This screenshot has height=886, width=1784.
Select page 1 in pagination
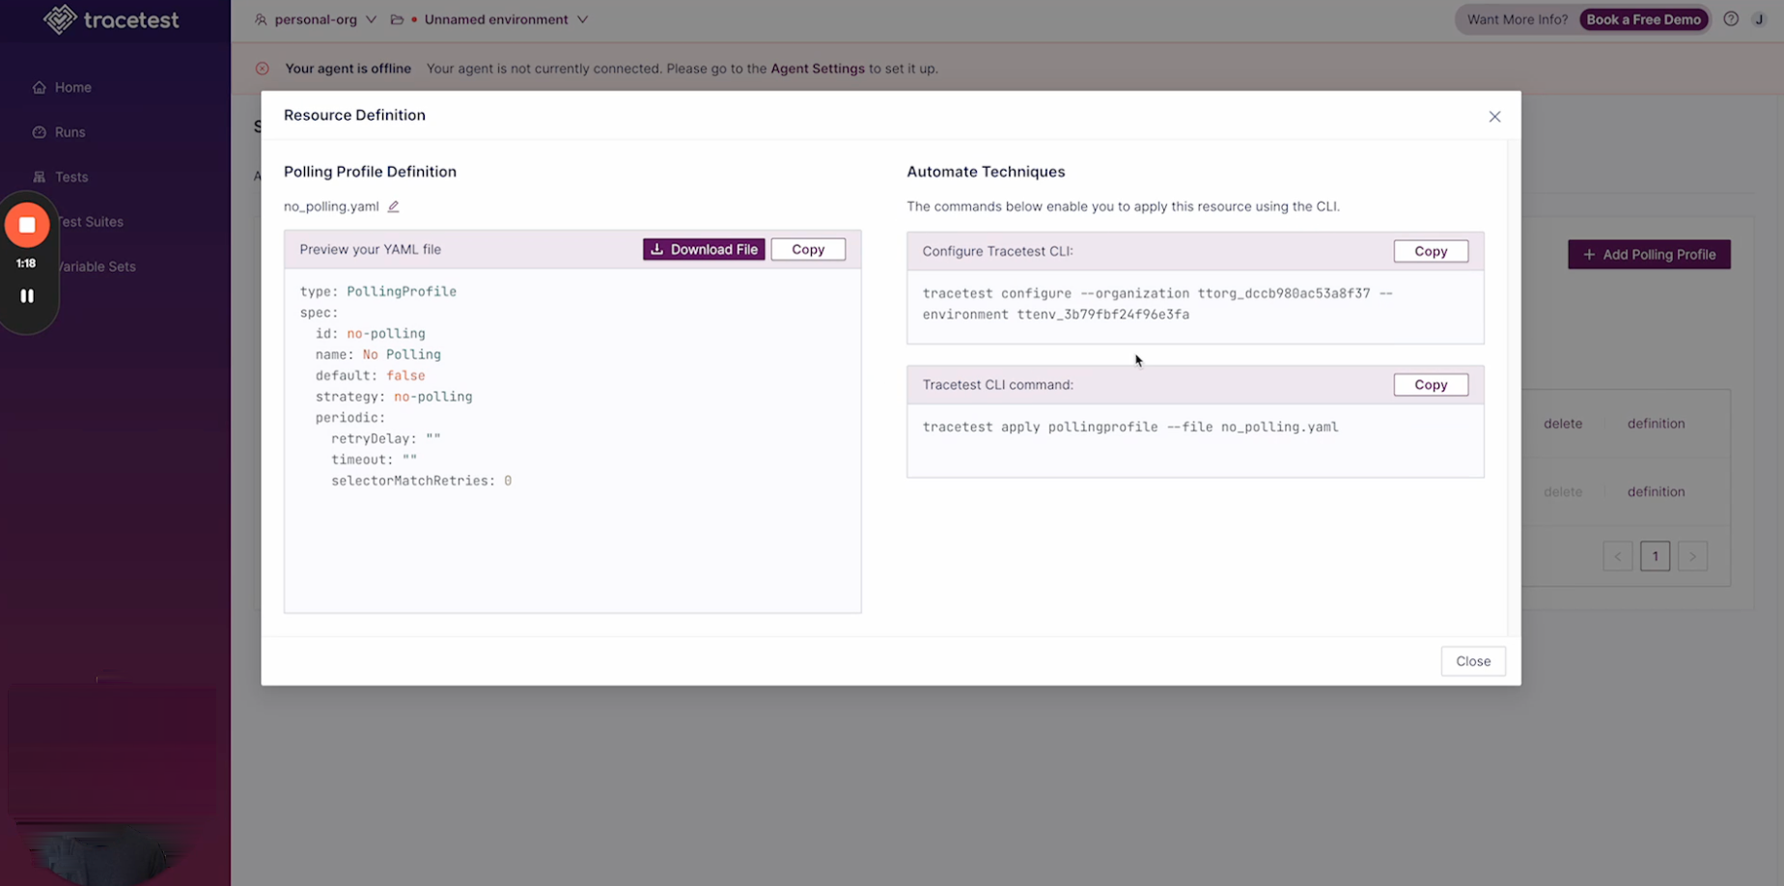coord(1655,556)
